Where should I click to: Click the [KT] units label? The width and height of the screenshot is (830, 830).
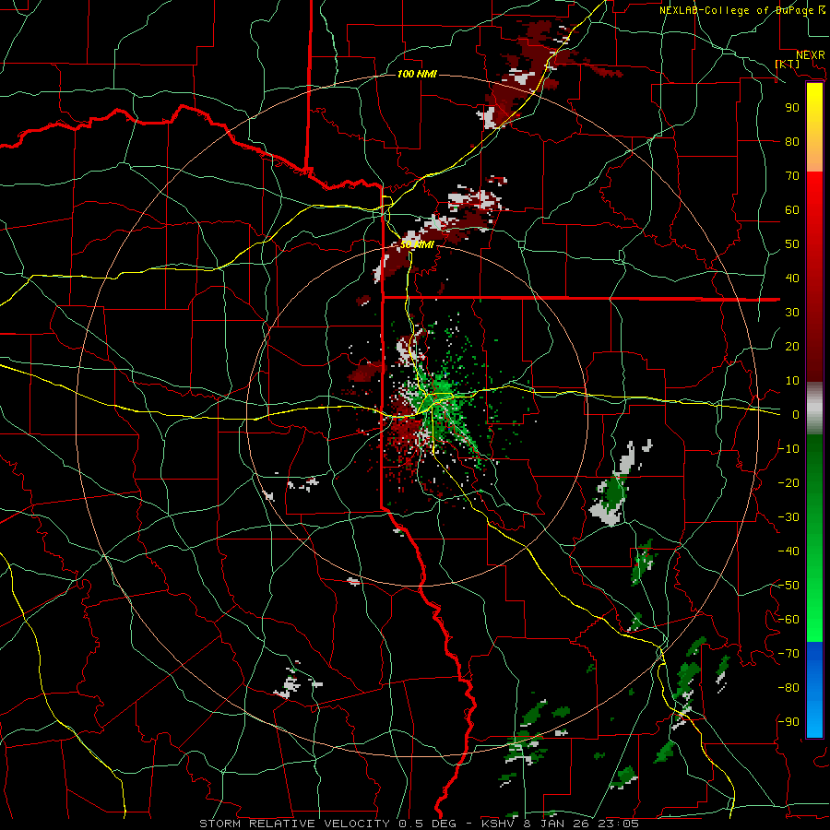pos(788,64)
